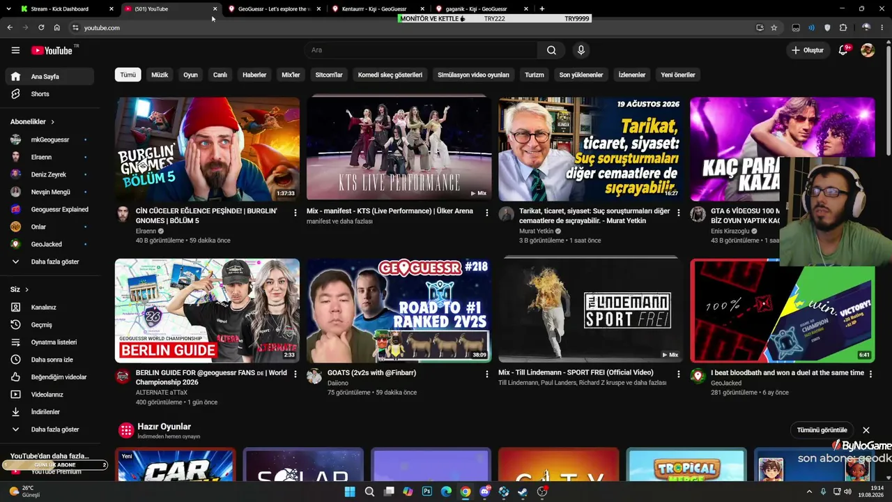Open the Siz section arrow
Viewport: 892px width, 502px height.
pos(27,289)
